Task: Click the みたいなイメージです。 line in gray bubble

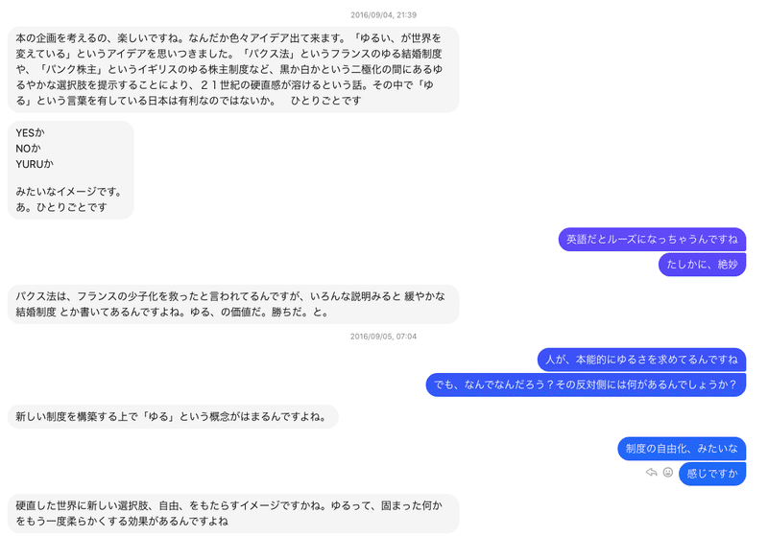Action: pyautogui.click(x=69, y=192)
